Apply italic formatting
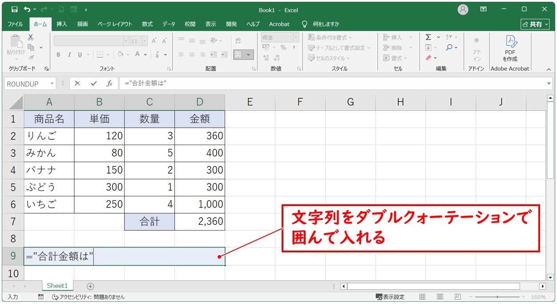The image size is (557, 304). tap(69, 55)
